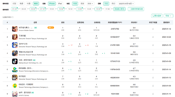This screenshot has height=97, width=175.
Task: Click the download lock icon for 王者荣耀
Action: click(x=153, y=37)
